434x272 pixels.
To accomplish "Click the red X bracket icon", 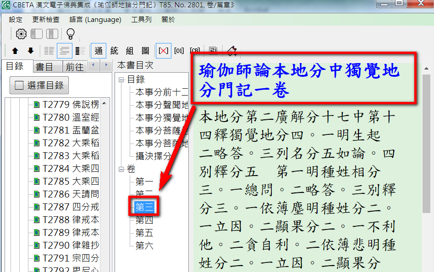I will pyautogui.click(x=163, y=51).
